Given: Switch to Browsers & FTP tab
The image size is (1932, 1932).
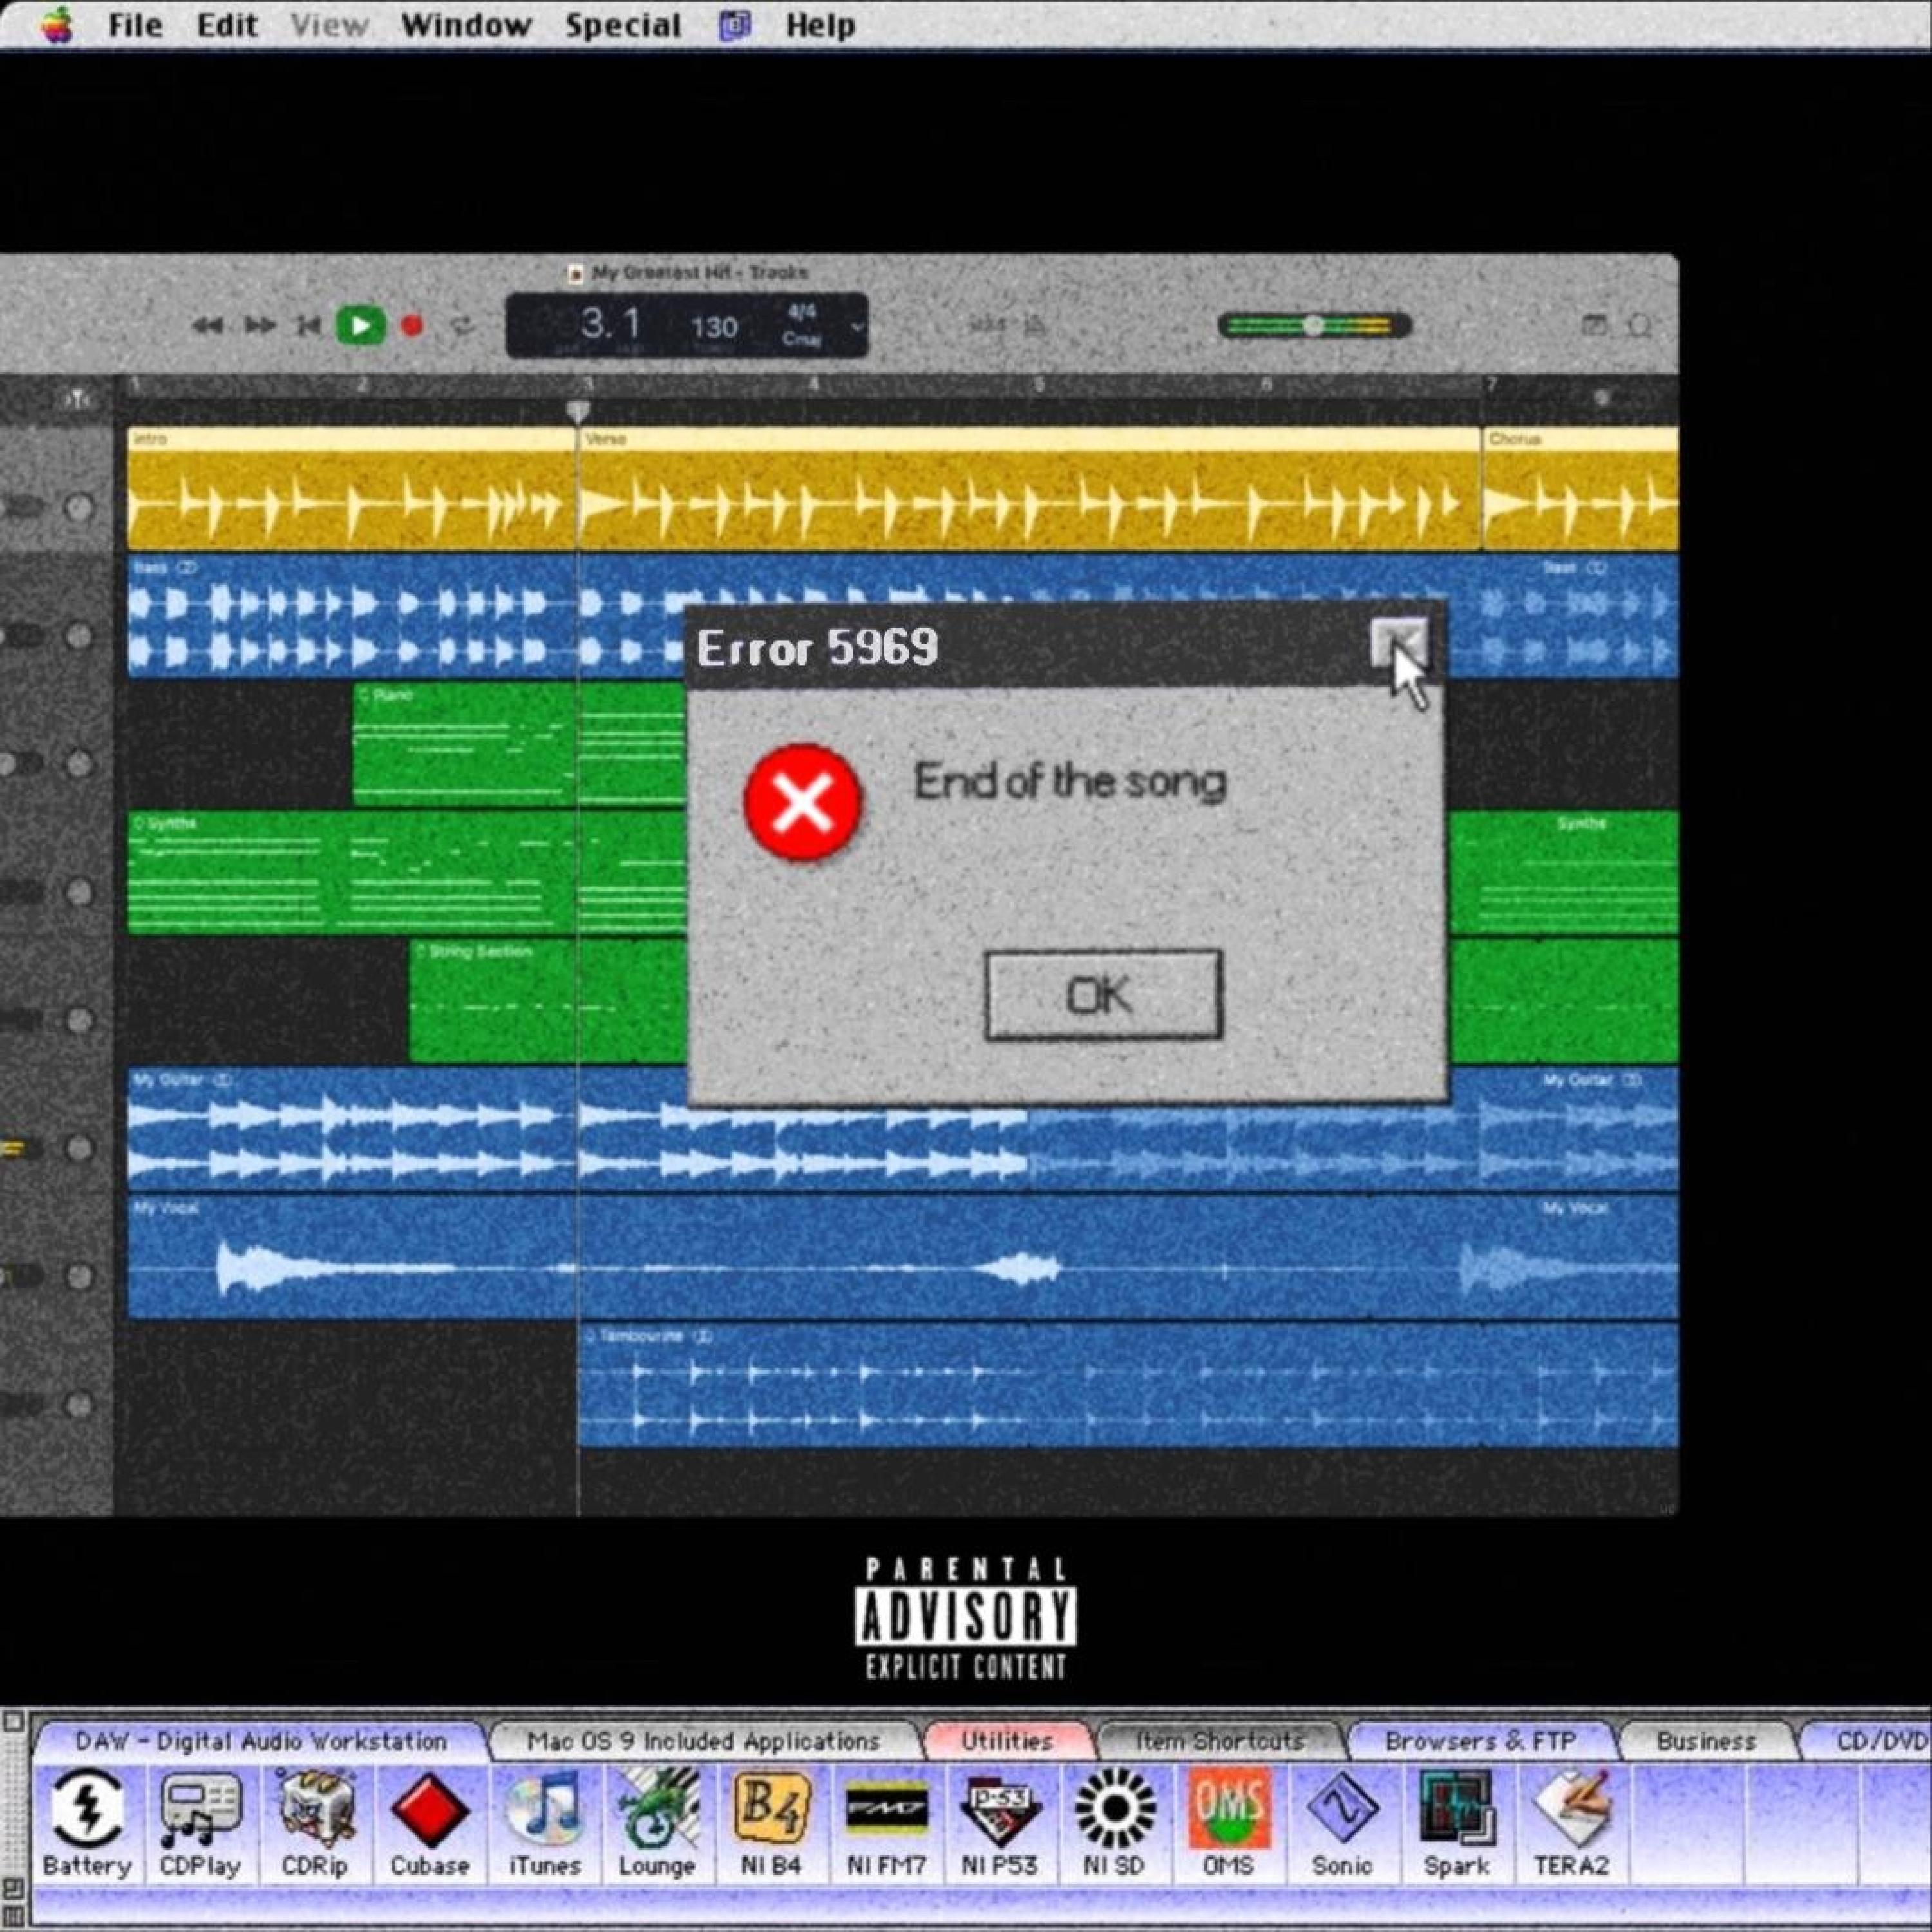Looking at the screenshot, I should point(1479,1741).
